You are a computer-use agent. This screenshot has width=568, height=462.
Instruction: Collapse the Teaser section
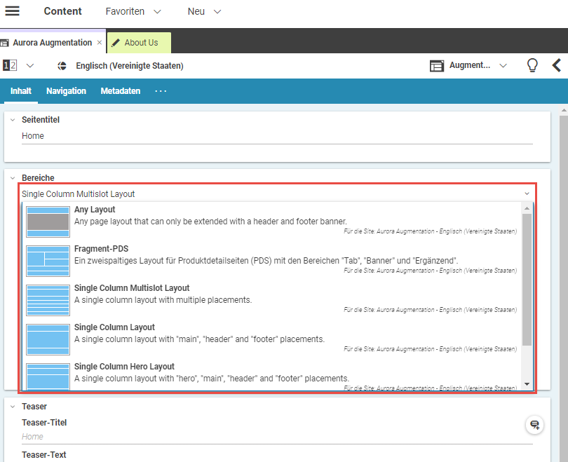[13, 406]
